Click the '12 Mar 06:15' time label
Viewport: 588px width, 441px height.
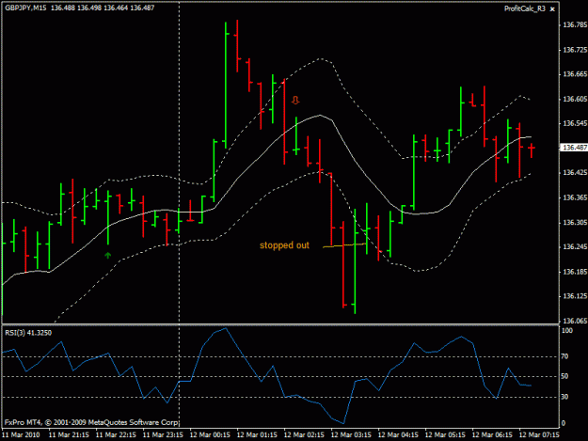492,435
